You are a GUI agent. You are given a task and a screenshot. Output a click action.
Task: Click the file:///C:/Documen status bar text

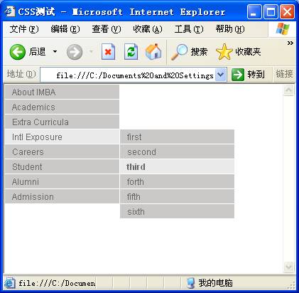57,283
